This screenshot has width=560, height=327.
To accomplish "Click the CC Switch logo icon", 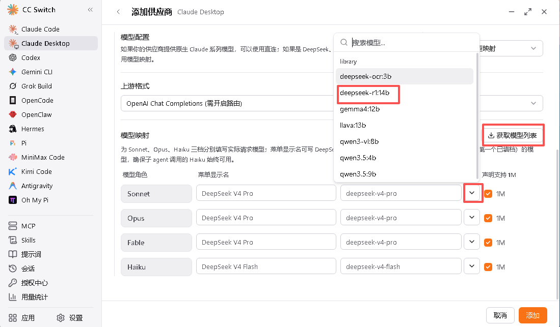I will [13, 10].
